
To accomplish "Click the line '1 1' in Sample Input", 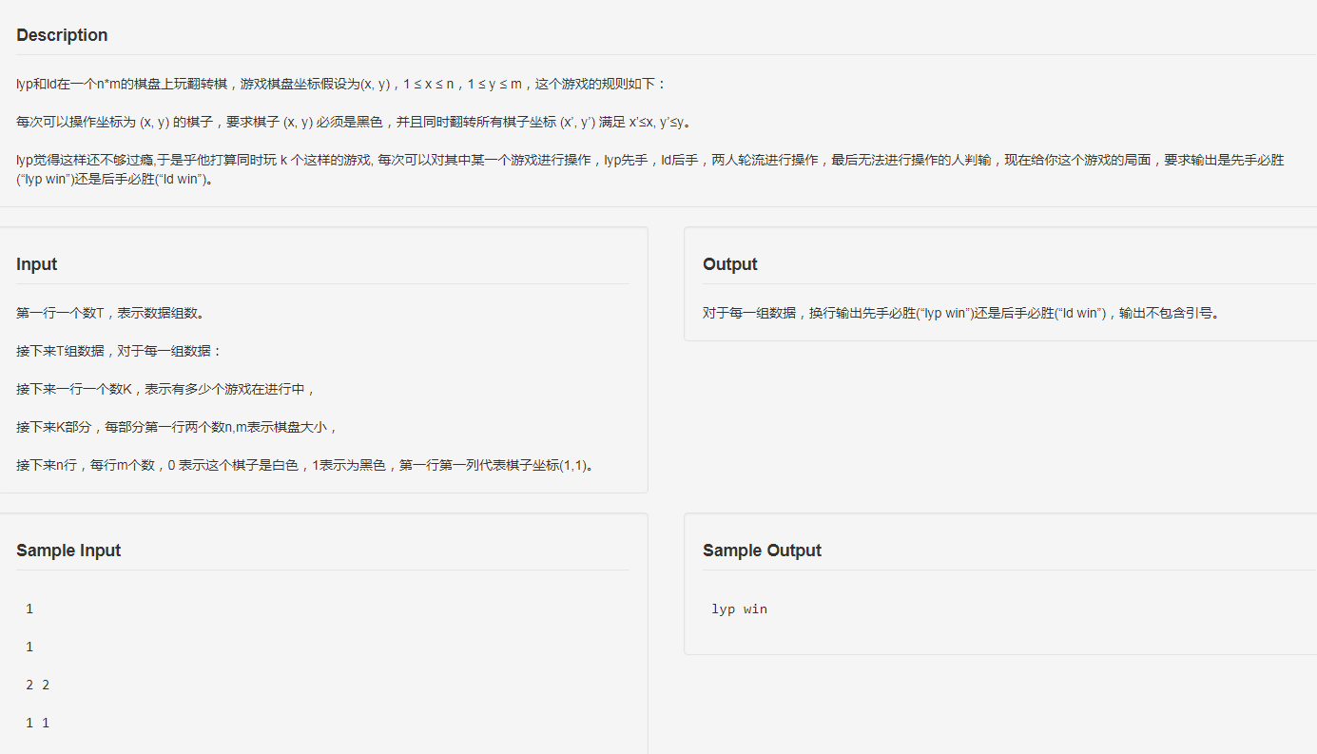I will coord(34,722).
